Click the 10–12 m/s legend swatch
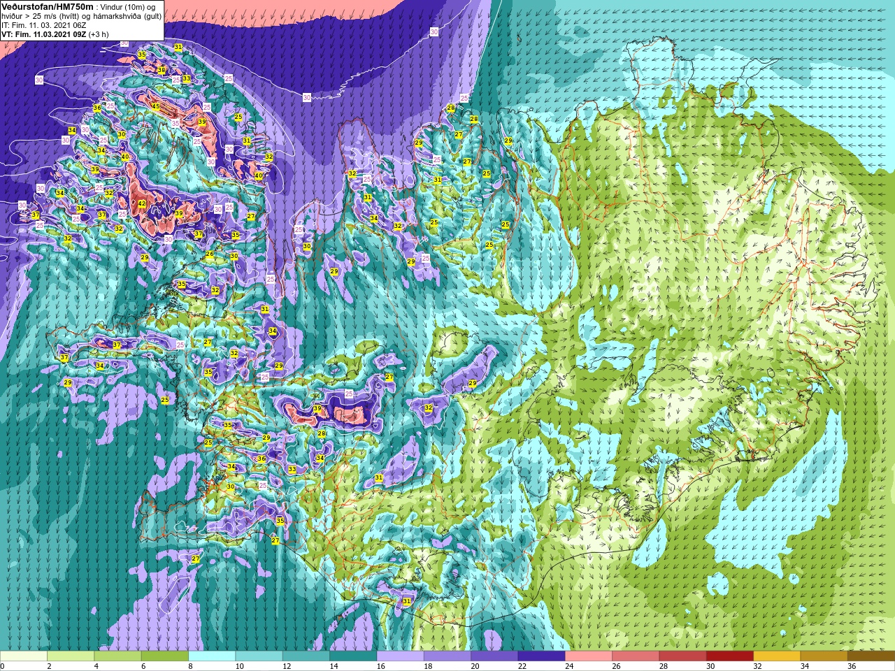The width and height of the screenshot is (895, 671). [259, 656]
